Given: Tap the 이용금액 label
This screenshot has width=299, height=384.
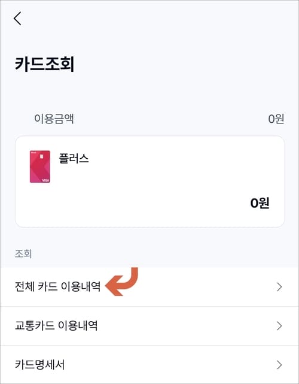Looking at the screenshot, I should pyautogui.click(x=54, y=119).
